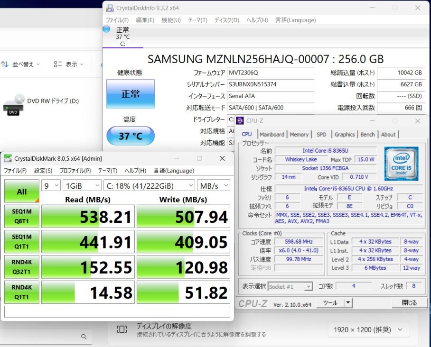This screenshot has width=431, height=347.
Task: Switch to the Graphics tab in CPU-Z
Action: click(x=345, y=134)
